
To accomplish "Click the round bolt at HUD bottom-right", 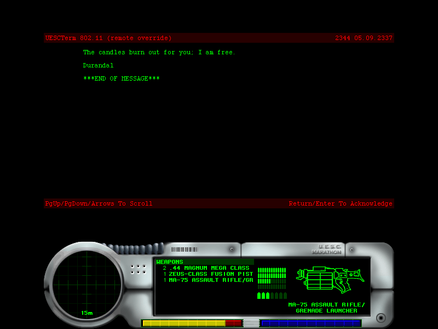I will tap(381, 317).
